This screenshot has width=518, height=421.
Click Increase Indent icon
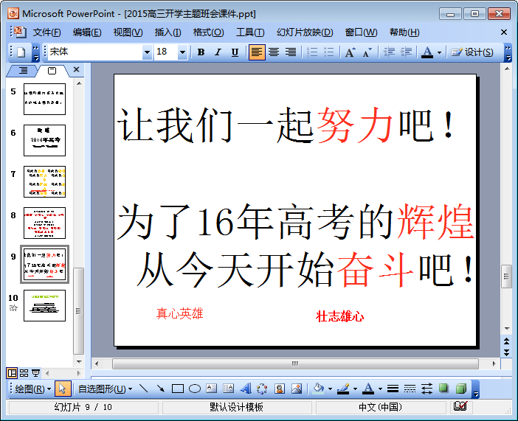(406, 52)
